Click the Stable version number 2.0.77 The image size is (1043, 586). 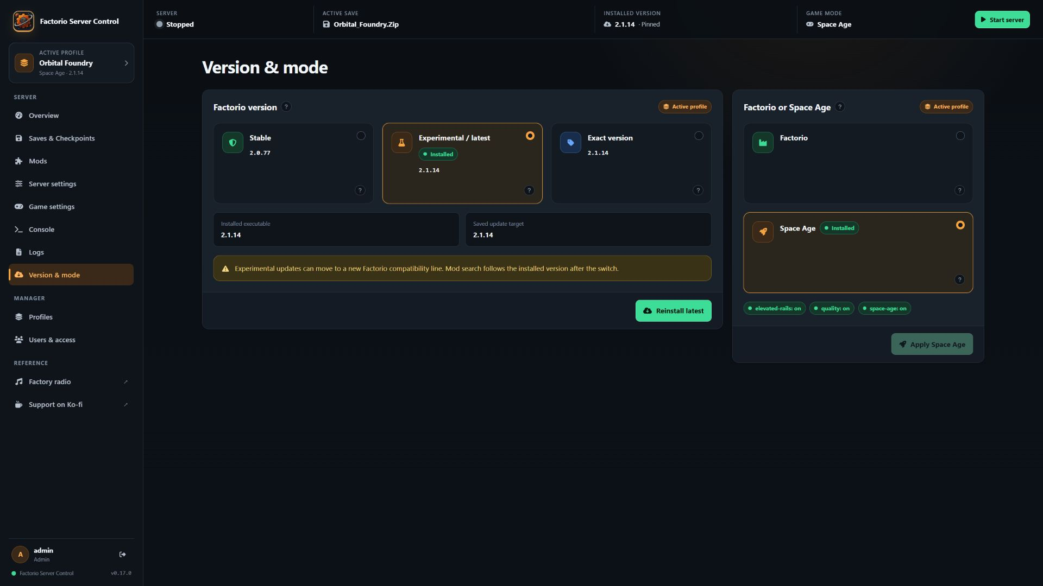[260, 153]
